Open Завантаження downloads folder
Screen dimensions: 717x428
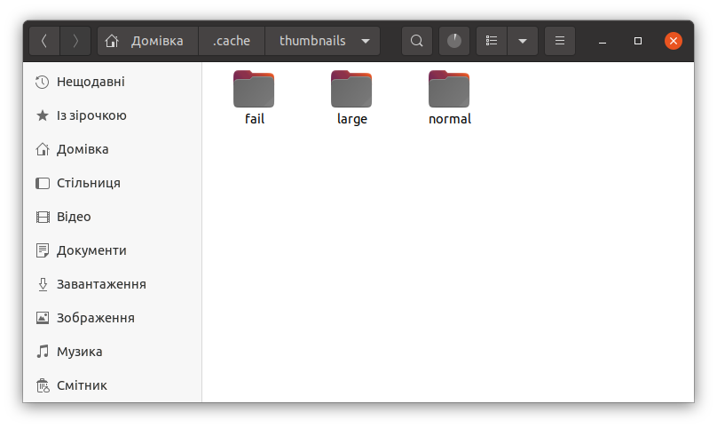point(101,284)
